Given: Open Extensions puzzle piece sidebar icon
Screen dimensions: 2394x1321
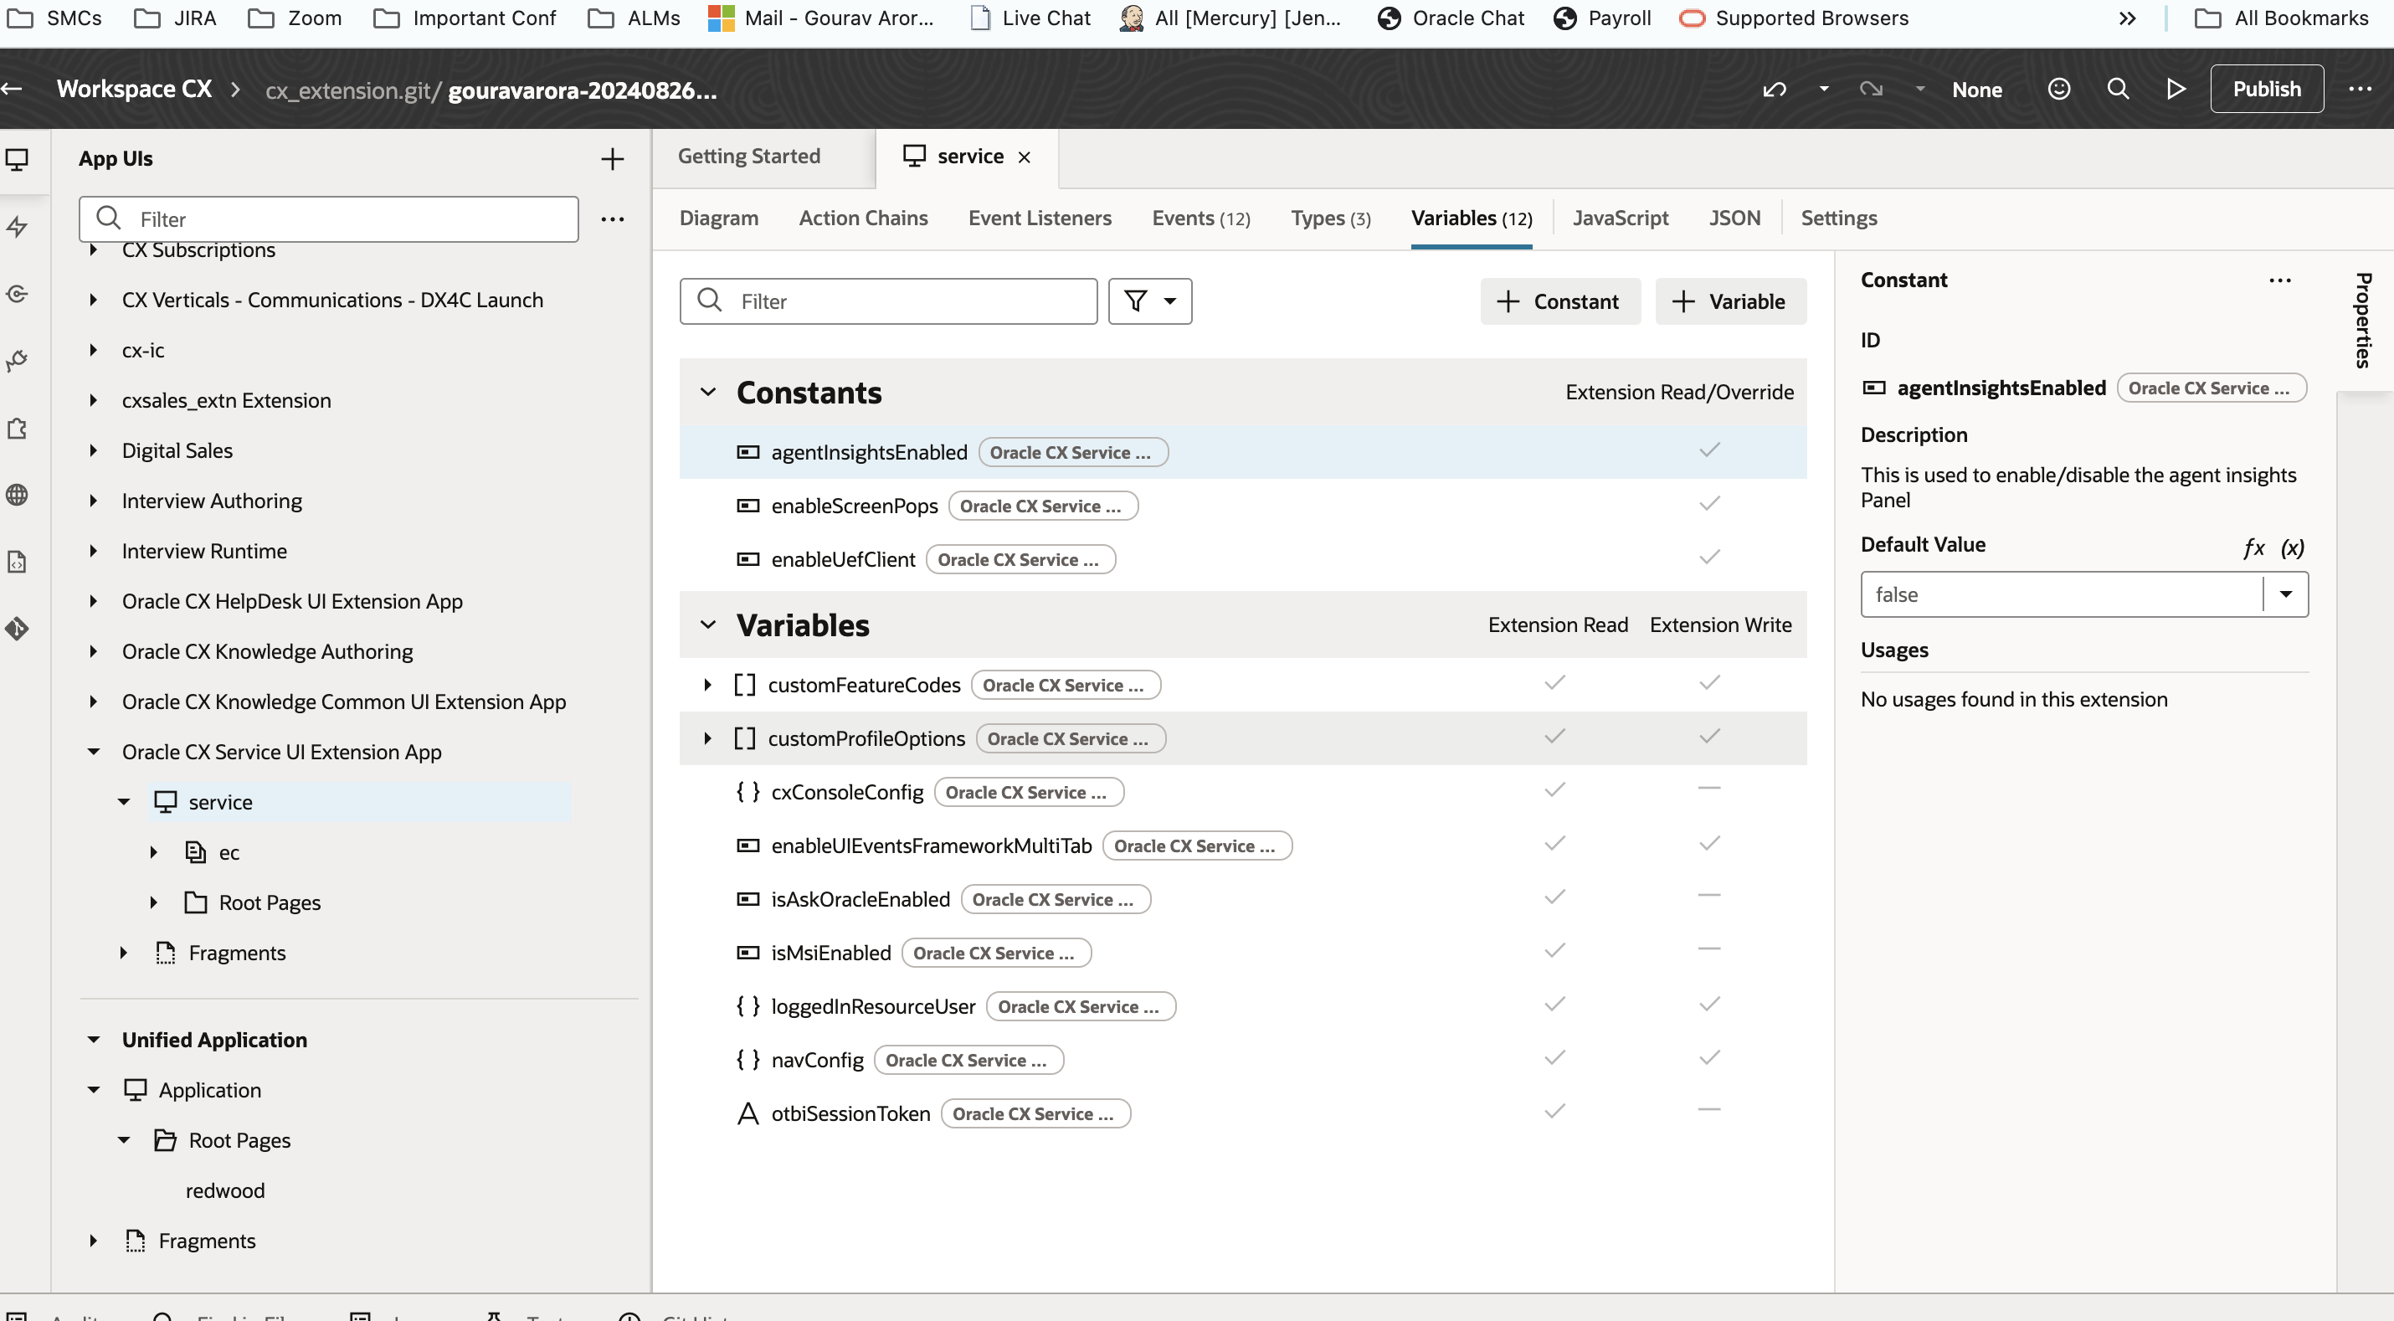Looking at the screenshot, I should (x=18, y=428).
